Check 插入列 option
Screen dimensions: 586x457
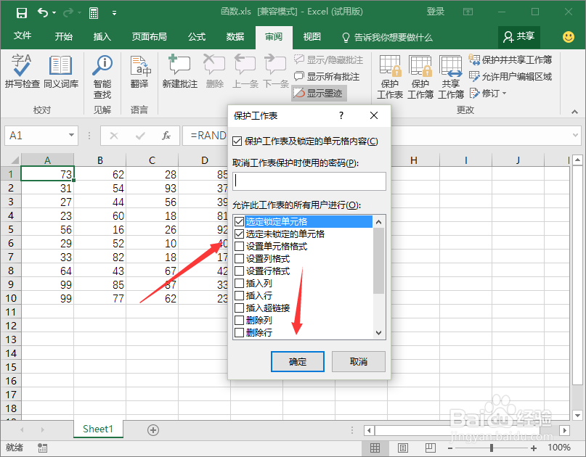pyautogui.click(x=239, y=283)
